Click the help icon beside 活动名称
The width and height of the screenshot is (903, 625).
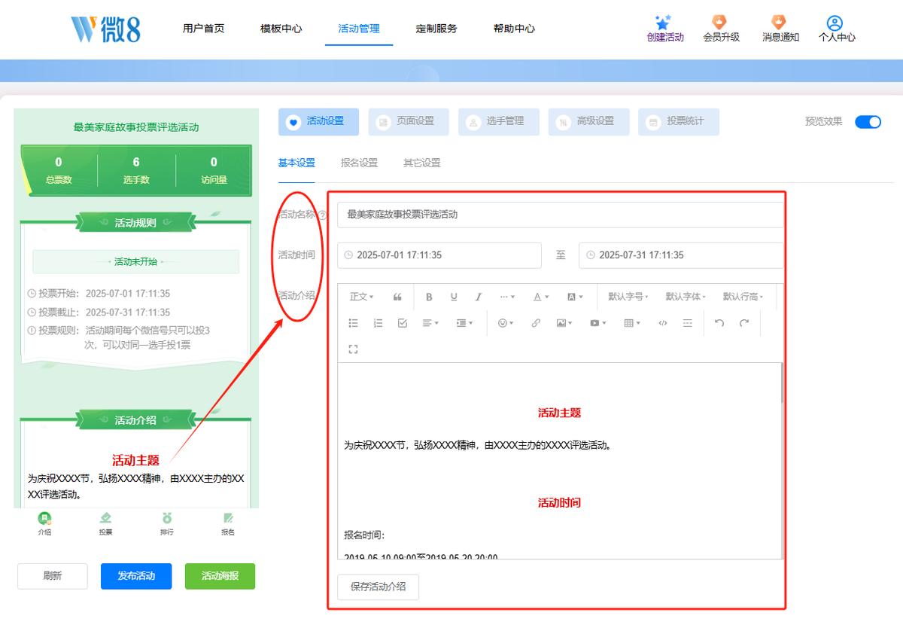click(x=322, y=215)
